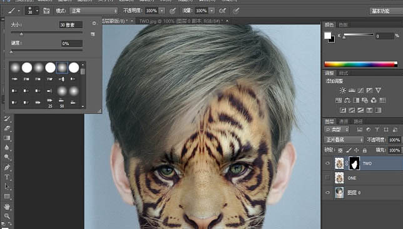Select the Eraser tool
Image resolution: width=403 pixels, height=229 pixels.
click(x=7, y=128)
